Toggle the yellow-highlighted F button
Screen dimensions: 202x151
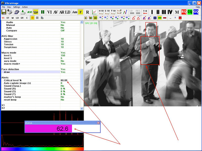(81, 12)
